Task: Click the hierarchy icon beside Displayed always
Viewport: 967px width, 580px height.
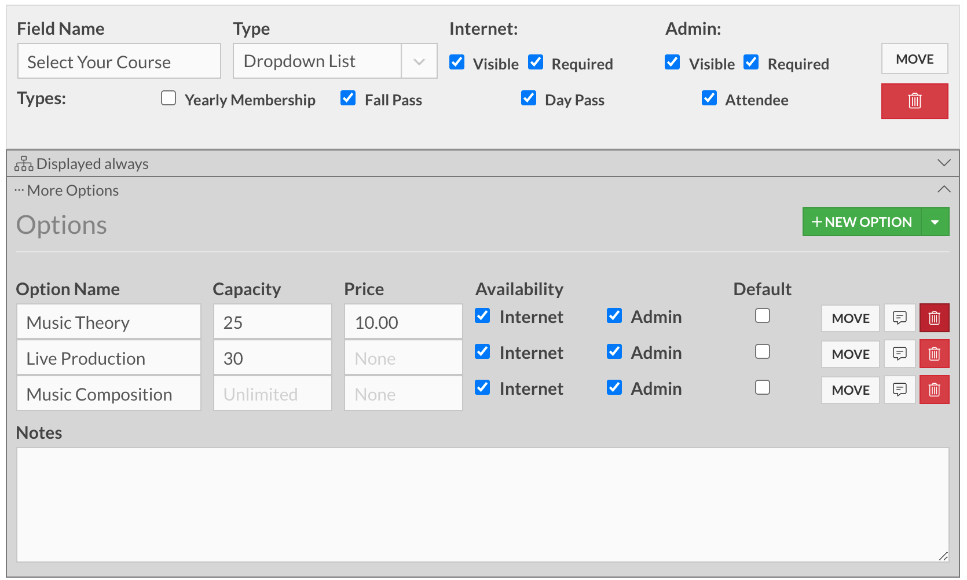Action: pos(24,164)
